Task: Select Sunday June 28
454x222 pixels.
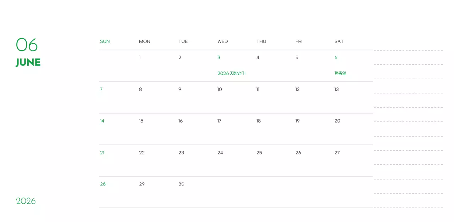Action: pyautogui.click(x=103, y=184)
